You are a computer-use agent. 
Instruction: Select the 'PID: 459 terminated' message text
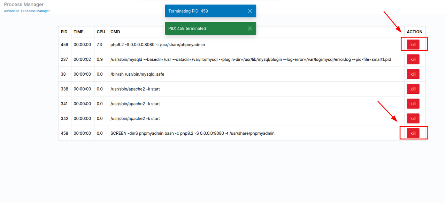[187, 28]
